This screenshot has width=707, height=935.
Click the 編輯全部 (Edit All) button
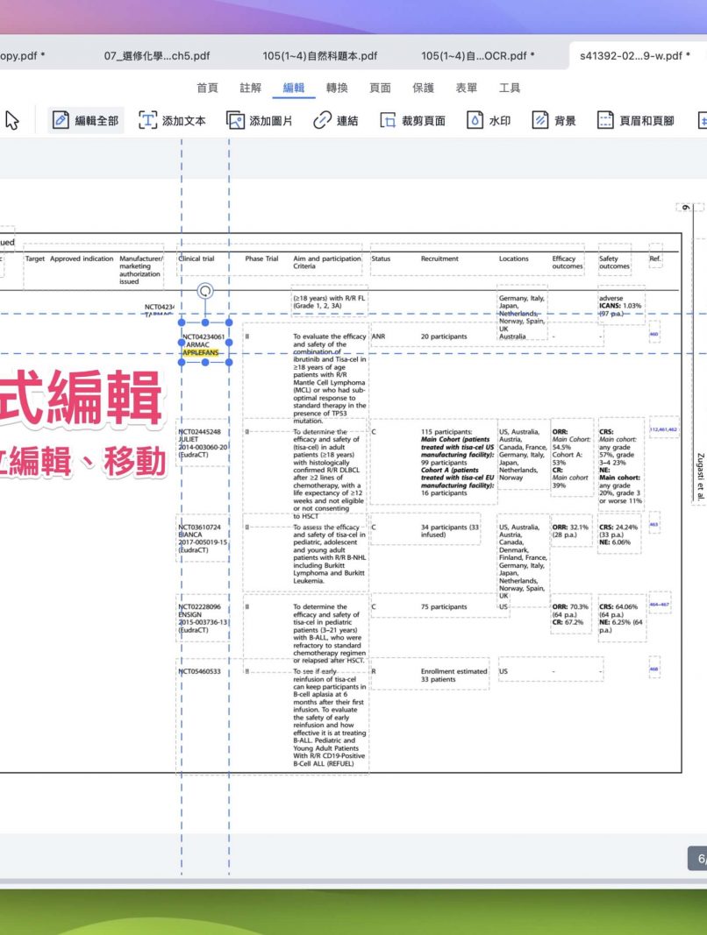tap(86, 121)
